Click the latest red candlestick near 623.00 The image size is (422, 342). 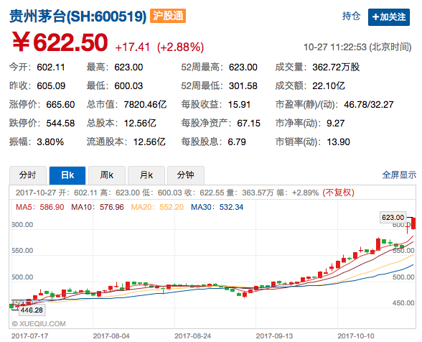click(413, 223)
